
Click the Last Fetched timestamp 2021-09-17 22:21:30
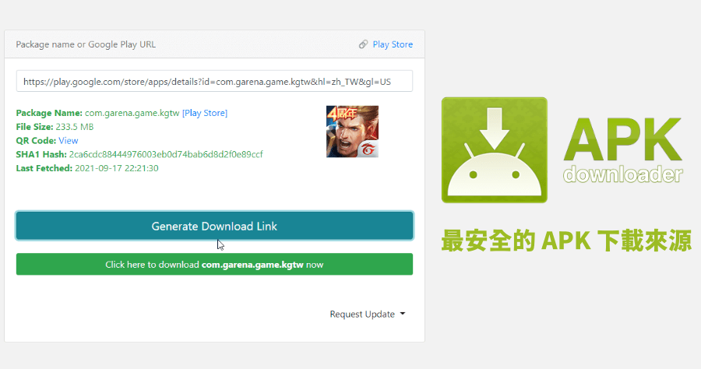point(117,168)
